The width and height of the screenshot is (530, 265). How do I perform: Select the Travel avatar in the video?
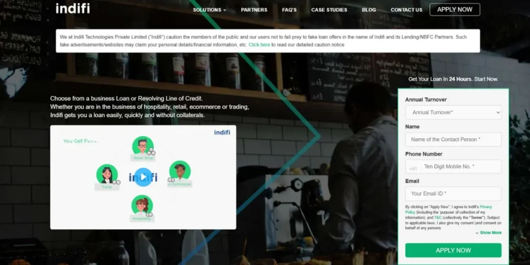(x=107, y=175)
